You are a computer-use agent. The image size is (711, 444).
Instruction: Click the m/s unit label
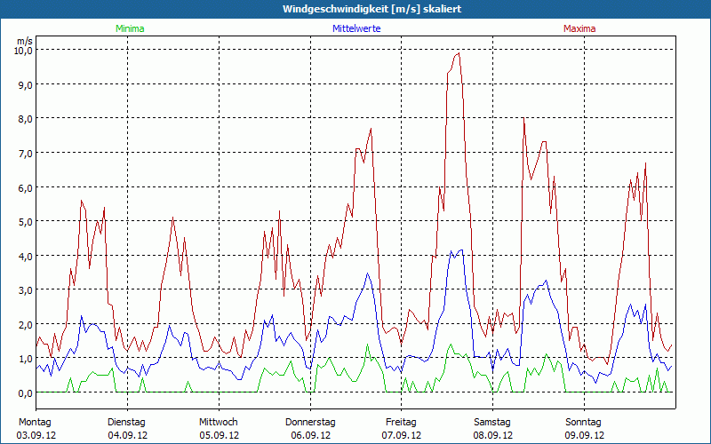[26, 41]
